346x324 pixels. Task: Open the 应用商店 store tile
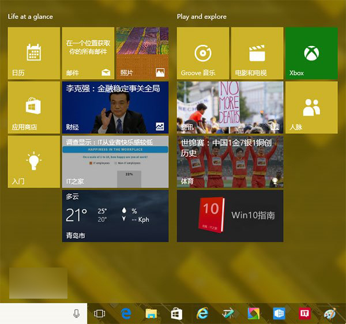pos(34,107)
